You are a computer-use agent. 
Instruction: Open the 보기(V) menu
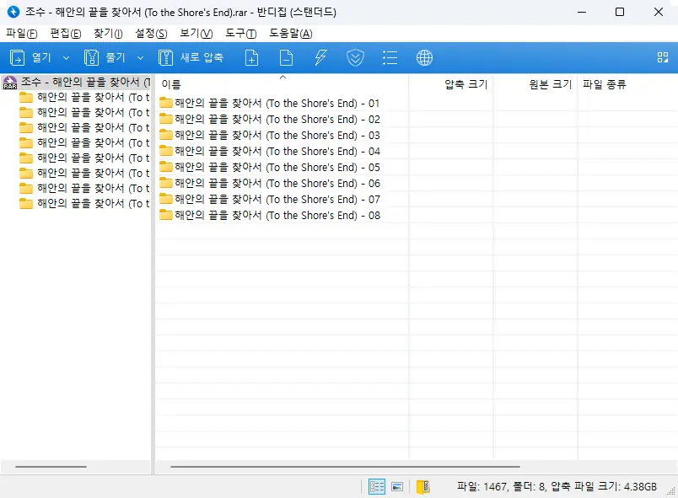tap(196, 34)
